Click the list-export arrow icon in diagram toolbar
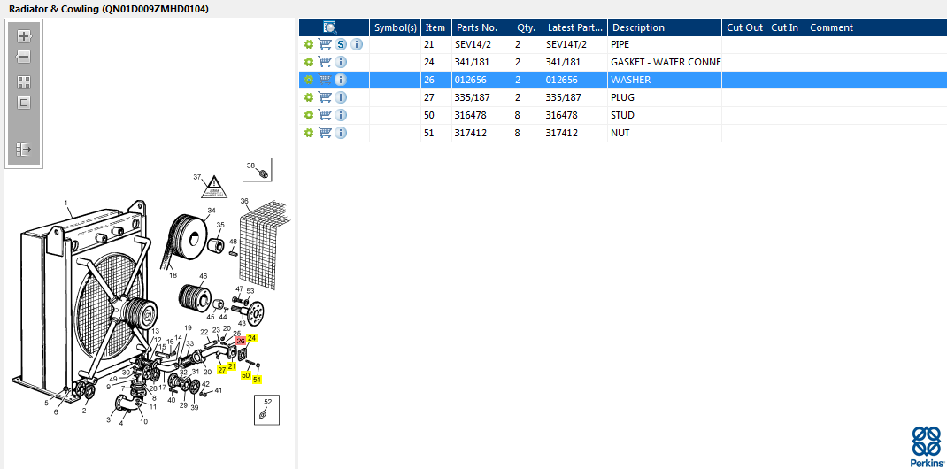The height and width of the screenshot is (469, 947). click(24, 150)
